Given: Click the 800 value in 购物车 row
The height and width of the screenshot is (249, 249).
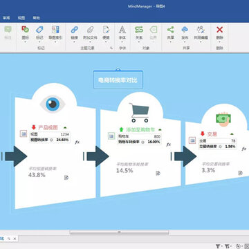Looking at the screenshot, I should pos(157,136).
